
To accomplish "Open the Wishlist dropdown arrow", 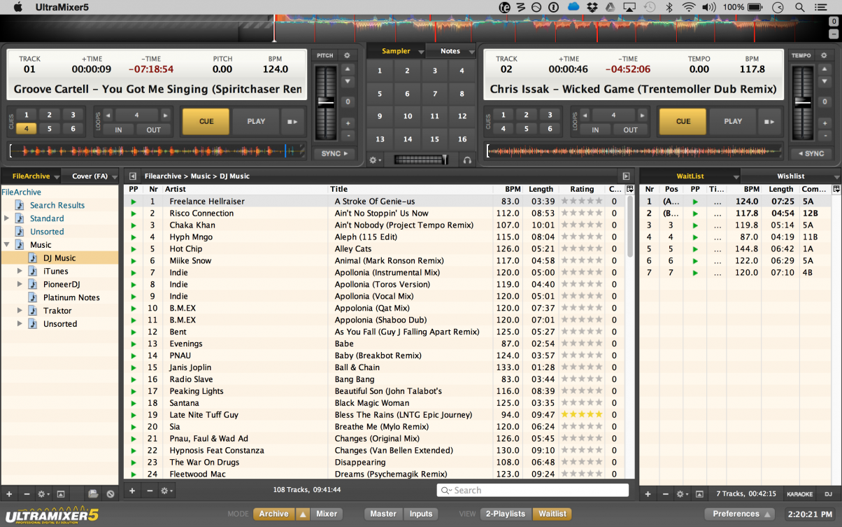I will tap(836, 177).
